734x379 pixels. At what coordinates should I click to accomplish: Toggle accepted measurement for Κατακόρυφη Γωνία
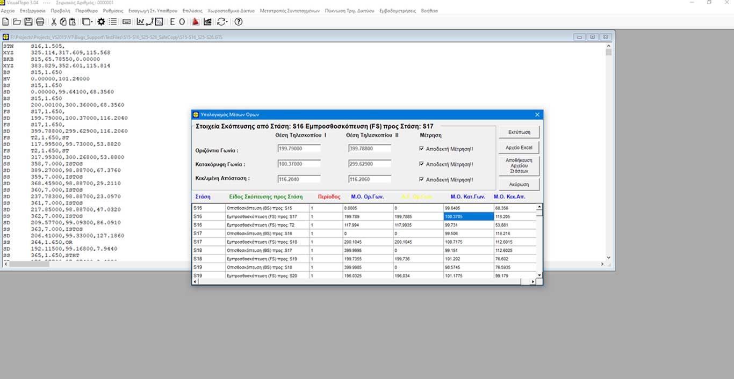pos(422,164)
